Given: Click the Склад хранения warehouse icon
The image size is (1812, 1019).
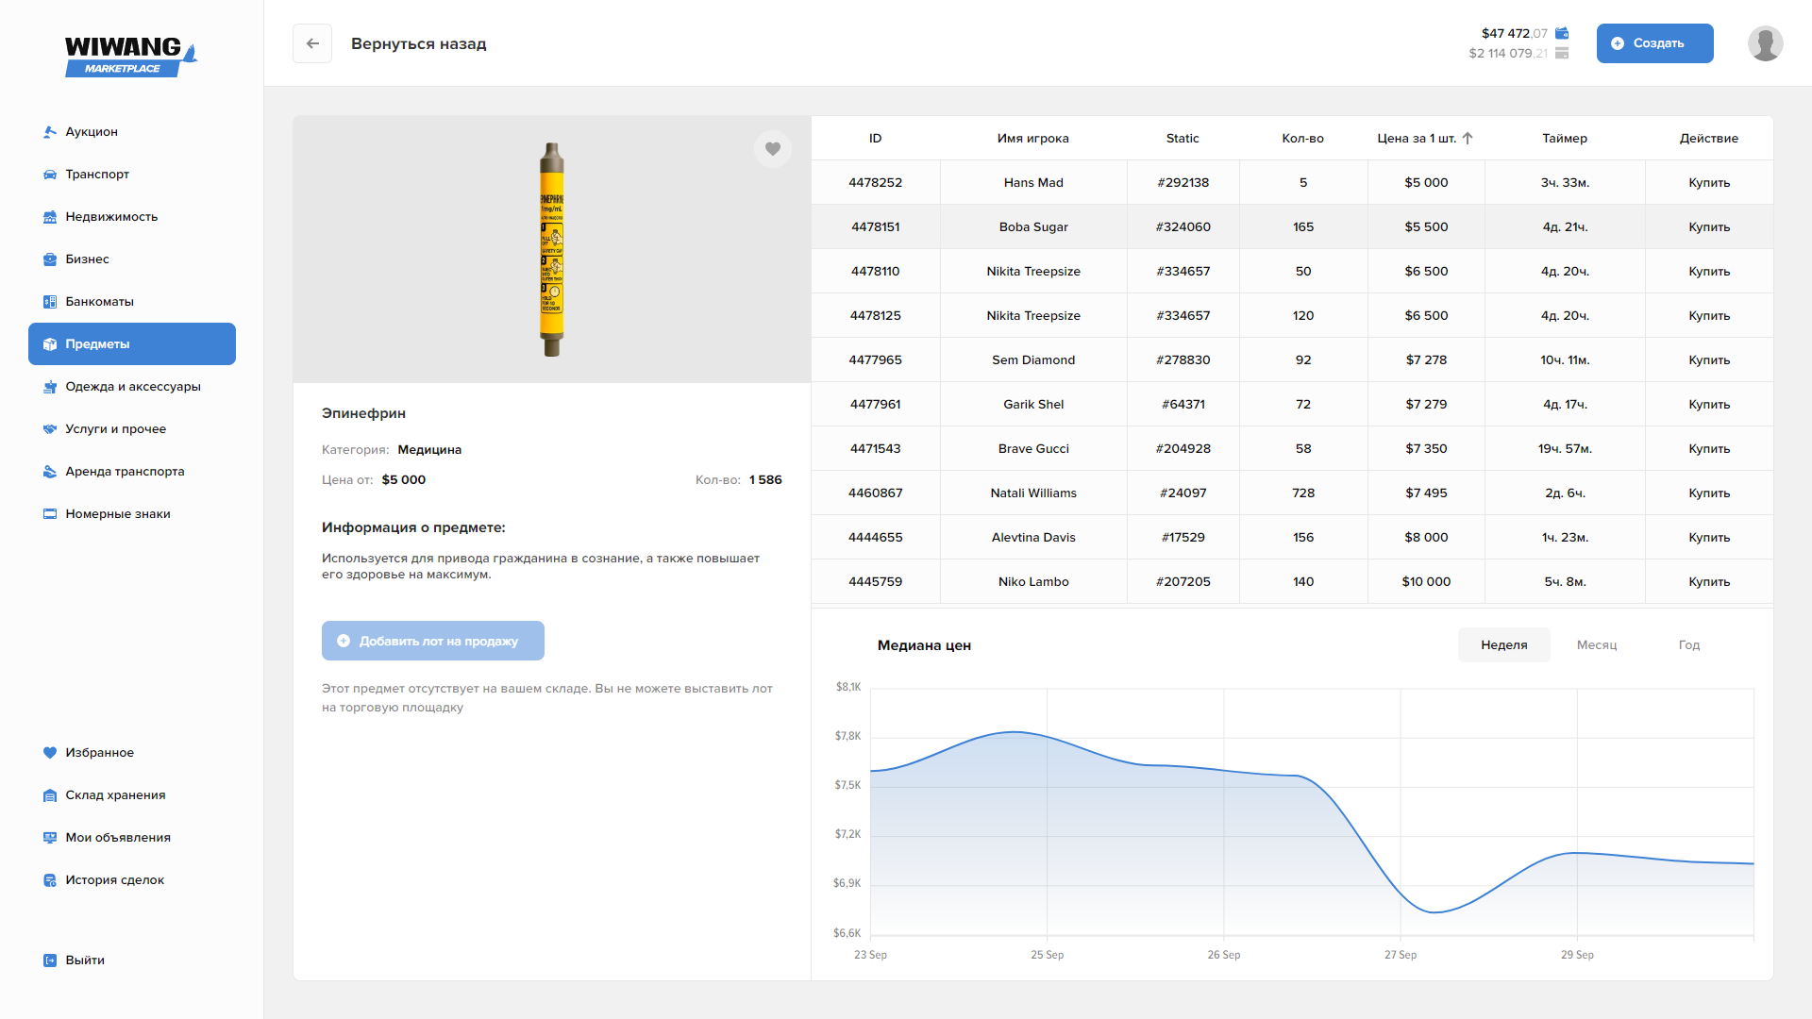Looking at the screenshot, I should pyautogui.click(x=50, y=795).
